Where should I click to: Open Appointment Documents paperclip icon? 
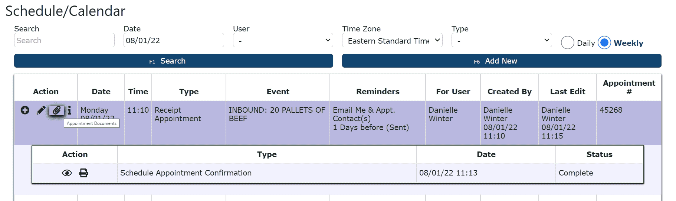(56, 110)
